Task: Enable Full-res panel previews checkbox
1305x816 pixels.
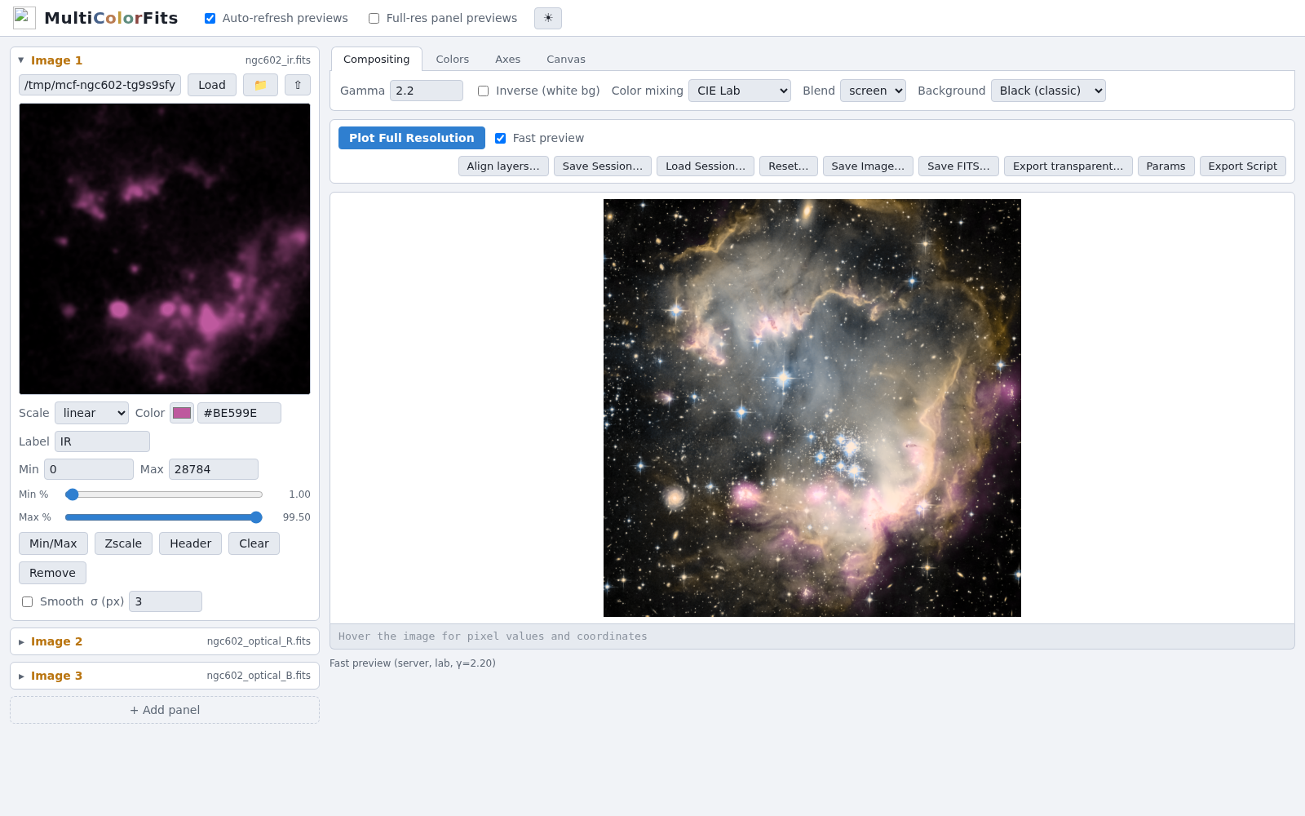Action: 374,18
